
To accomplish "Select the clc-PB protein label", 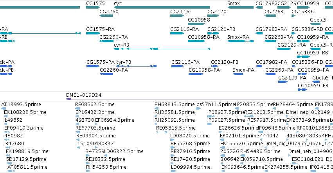I will (x=7, y=70).
